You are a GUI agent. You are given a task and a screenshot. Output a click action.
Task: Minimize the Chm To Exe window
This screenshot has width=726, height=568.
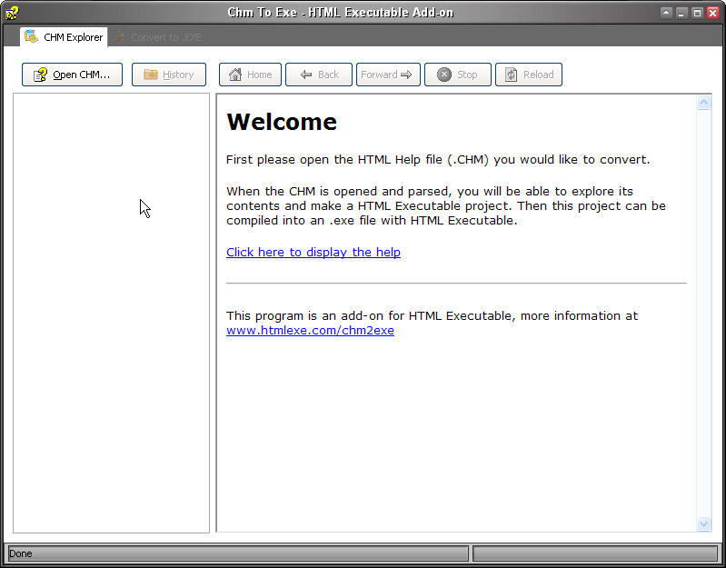681,13
